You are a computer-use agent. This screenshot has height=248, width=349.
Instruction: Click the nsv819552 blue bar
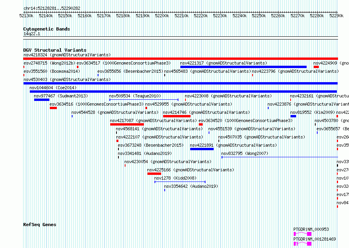click(x=293, y=116)
